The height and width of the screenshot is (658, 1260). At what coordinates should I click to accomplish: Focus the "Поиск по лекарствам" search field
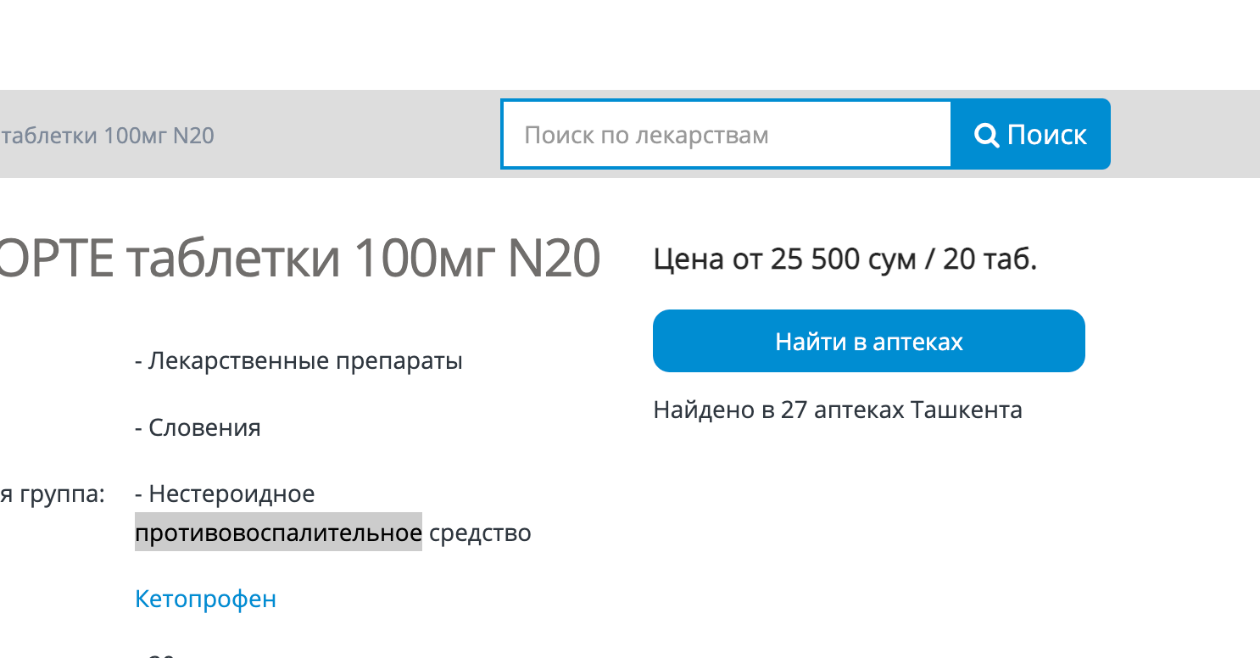pos(726,135)
